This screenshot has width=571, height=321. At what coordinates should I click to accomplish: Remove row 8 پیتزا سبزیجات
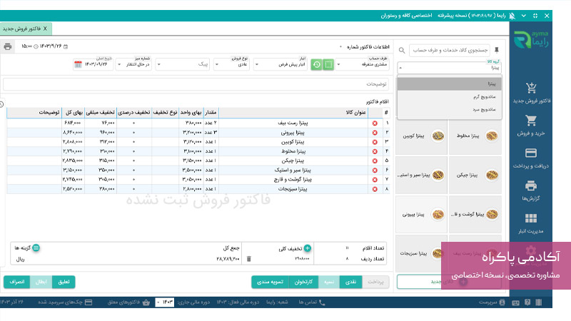[x=375, y=189]
